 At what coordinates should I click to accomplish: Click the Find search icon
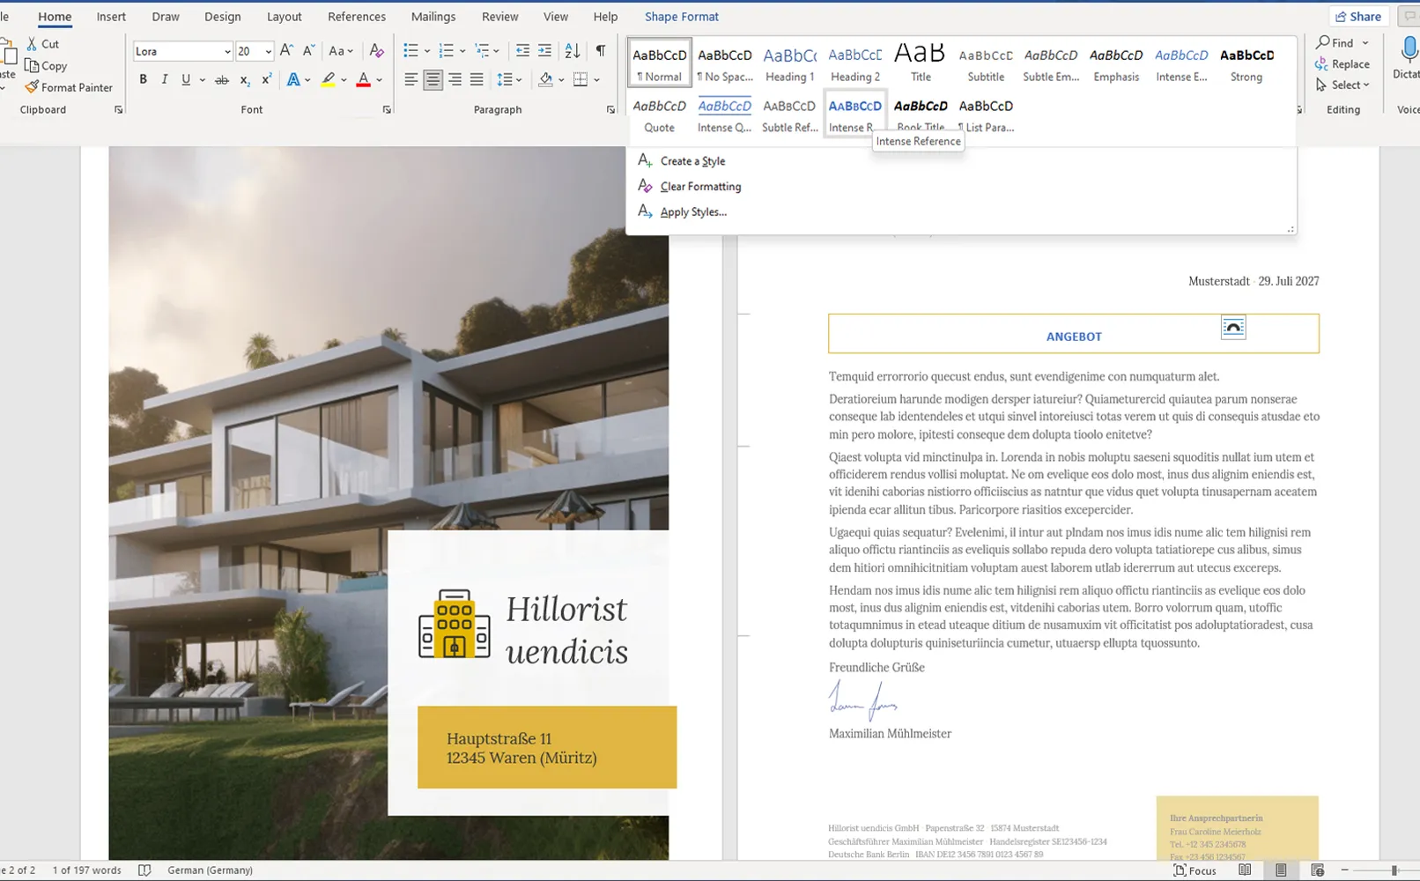[1323, 42]
